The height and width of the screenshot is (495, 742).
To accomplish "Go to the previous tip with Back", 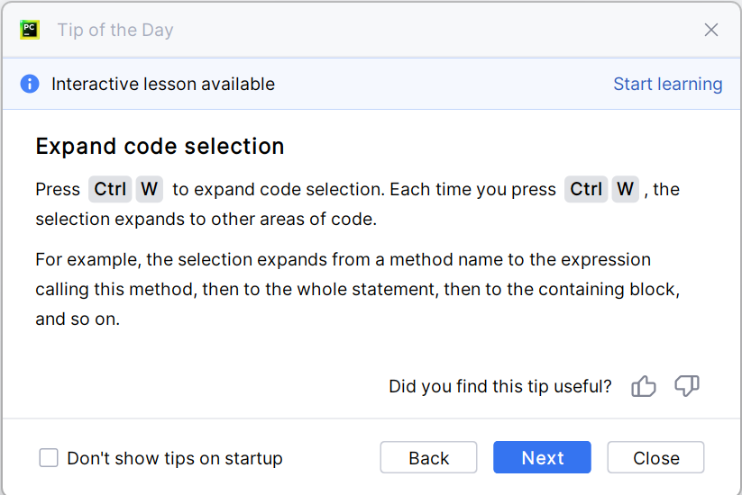I will [x=428, y=458].
